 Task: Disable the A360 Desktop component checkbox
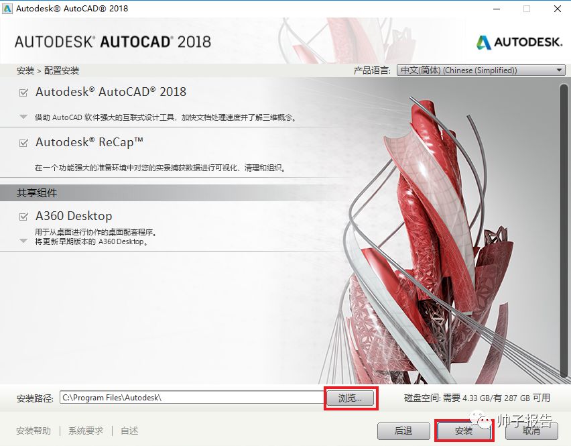coord(22,216)
